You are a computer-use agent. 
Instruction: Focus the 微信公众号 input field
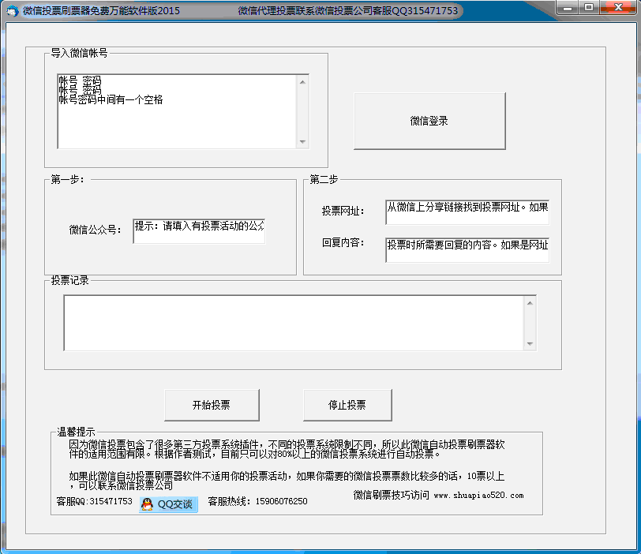[199, 231]
